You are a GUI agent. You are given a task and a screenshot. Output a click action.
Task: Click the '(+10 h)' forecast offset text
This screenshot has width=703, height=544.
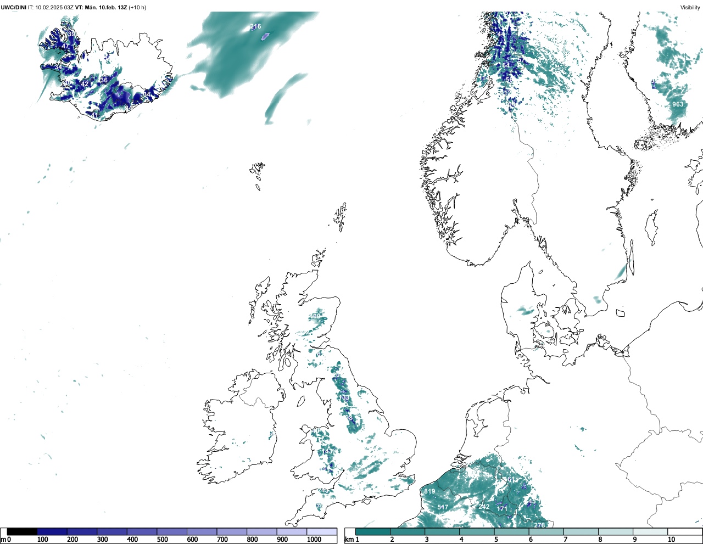[x=137, y=7]
